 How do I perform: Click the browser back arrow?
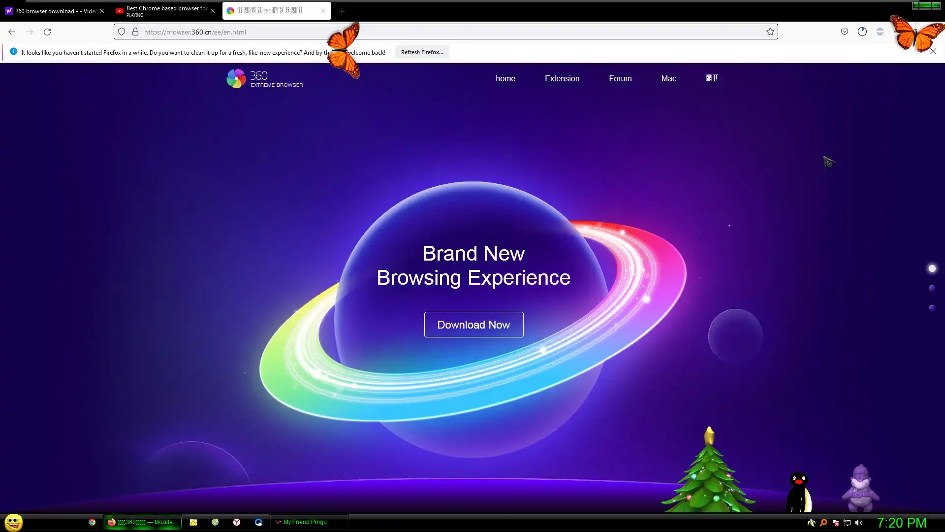(12, 32)
